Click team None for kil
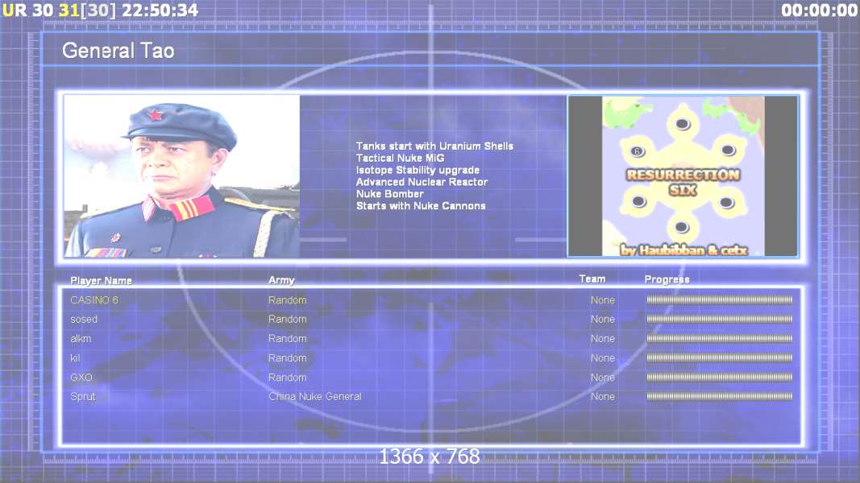The width and height of the screenshot is (860, 483). [603, 358]
